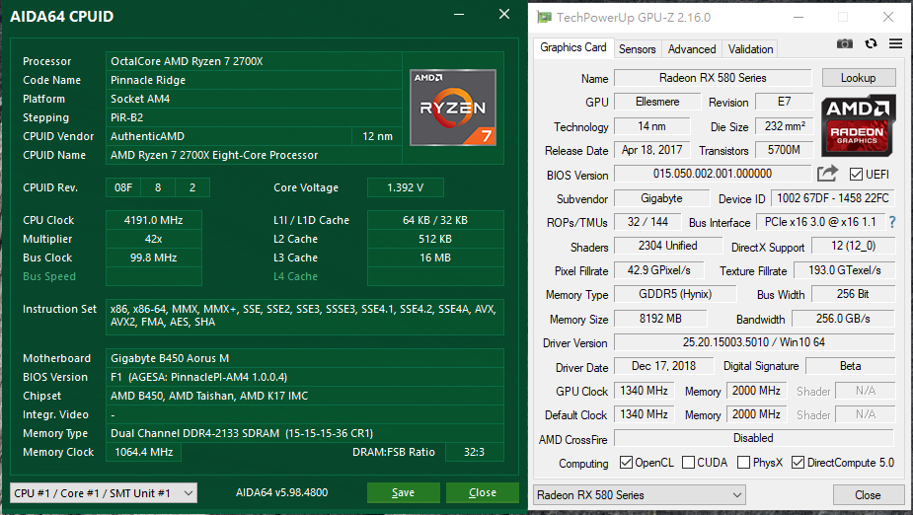Click the Memory Clock value 1064.4 MHz

(143, 452)
